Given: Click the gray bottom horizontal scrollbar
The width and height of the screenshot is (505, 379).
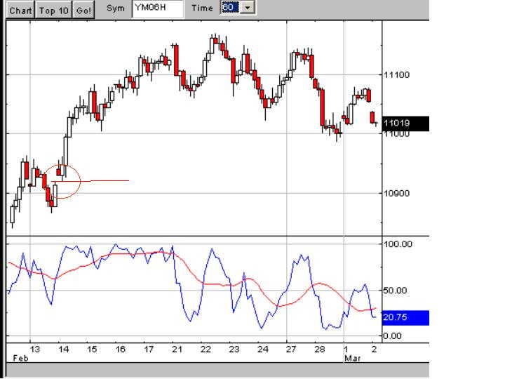Looking at the screenshot, I should pyautogui.click(x=217, y=370).
